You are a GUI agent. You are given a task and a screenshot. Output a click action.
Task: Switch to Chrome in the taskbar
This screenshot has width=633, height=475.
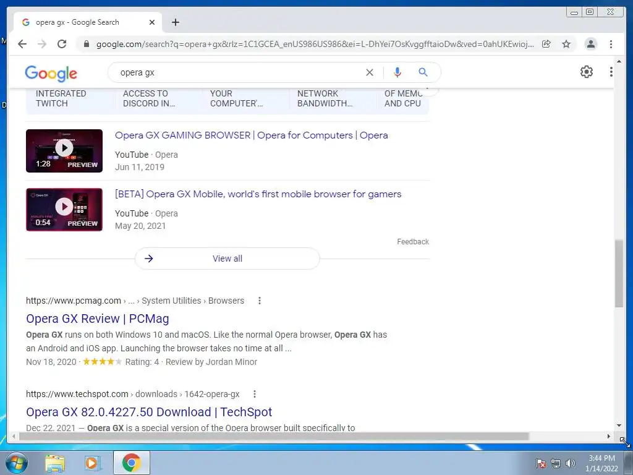131,463
